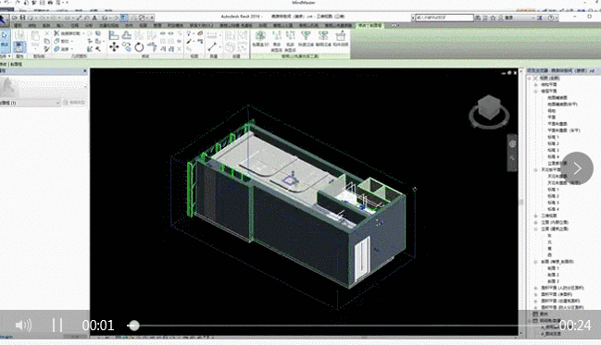Toggle Thin Lines in quick access toolbar
Viewport: 601px width, 345px height.
(x=124, y=18)
